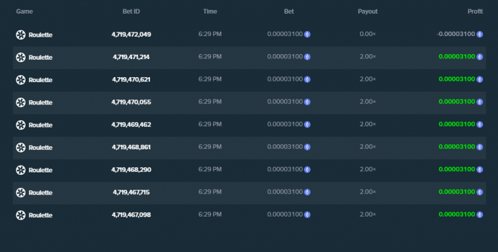Click Roulette label in row 4,719,471,214

[x=40, y=57]
